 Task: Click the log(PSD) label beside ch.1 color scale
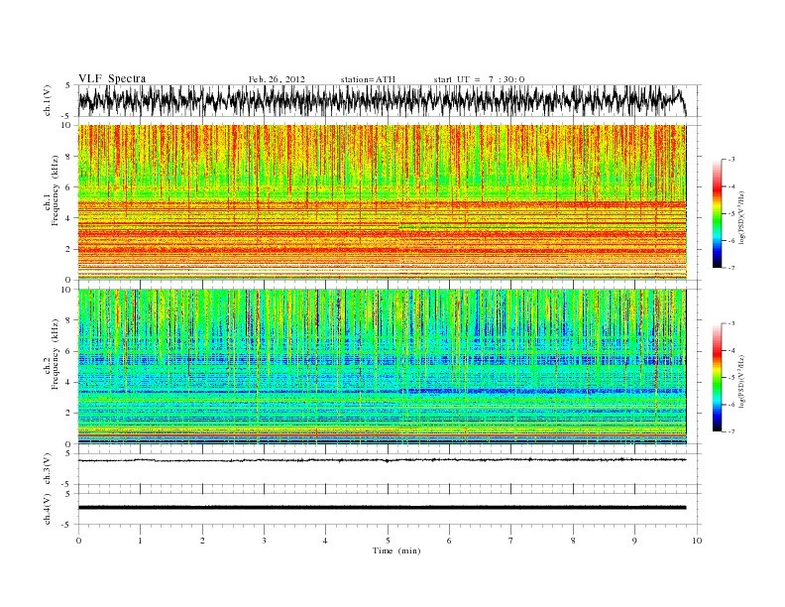[x=742, y=217]
